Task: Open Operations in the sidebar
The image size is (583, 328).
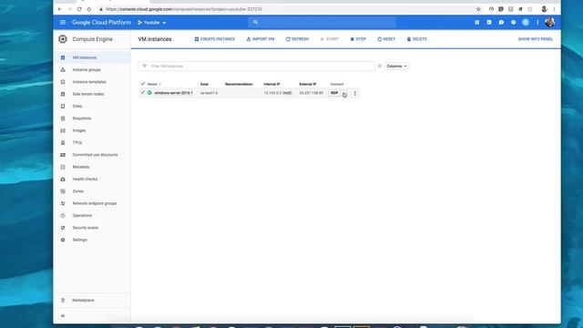Action: 82,216
